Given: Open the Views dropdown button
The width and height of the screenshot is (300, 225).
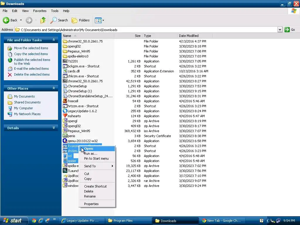Looking at the screenshot, I should [100, 20].
